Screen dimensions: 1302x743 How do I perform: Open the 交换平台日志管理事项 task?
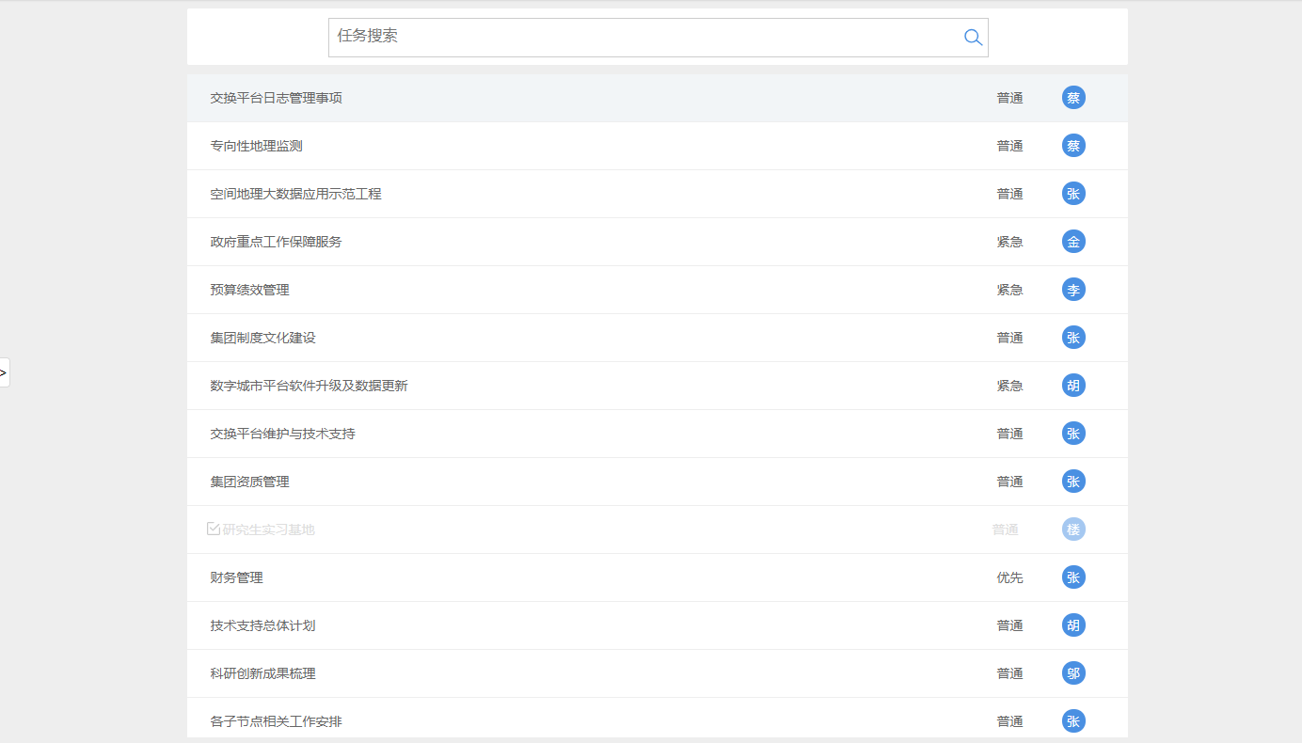[277, 98]
